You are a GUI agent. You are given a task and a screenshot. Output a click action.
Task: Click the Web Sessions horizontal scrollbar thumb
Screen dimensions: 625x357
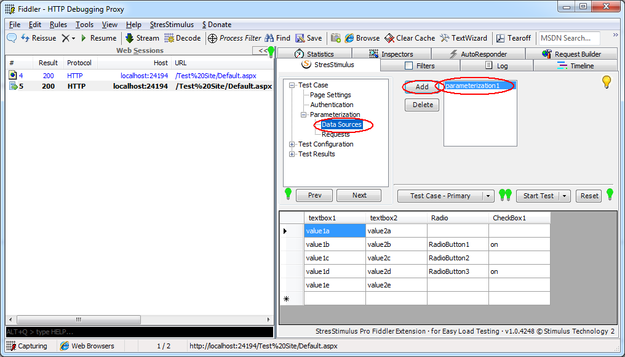pos(79,319)
